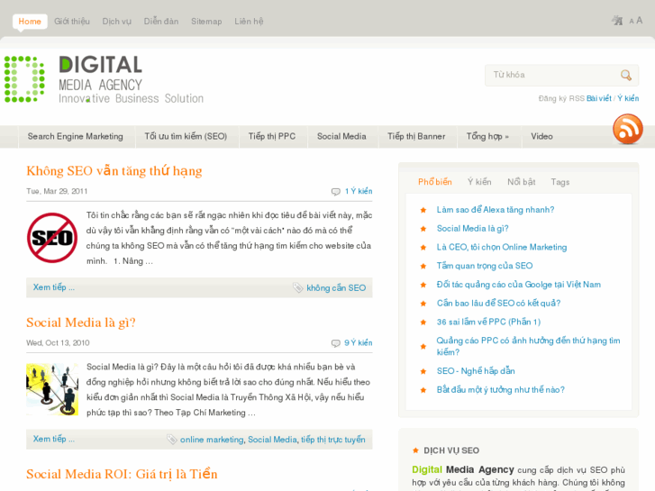Switch to the Ý kiến sidebar tab
655x491 pixels.
point(479,182)
